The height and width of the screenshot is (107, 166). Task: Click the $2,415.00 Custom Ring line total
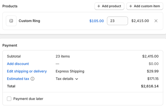(140, 21)
